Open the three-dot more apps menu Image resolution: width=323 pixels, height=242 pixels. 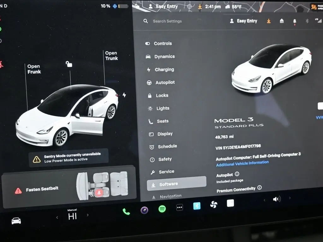tap(179, 208)
